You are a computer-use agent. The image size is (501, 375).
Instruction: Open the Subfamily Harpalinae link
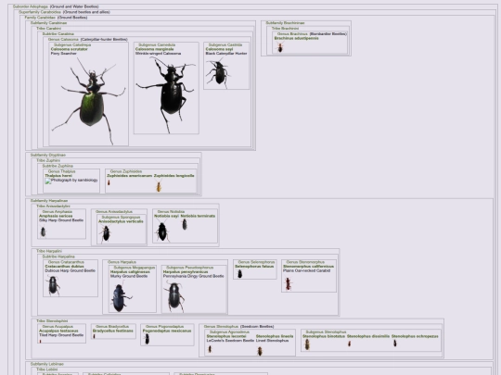[49, 201]
